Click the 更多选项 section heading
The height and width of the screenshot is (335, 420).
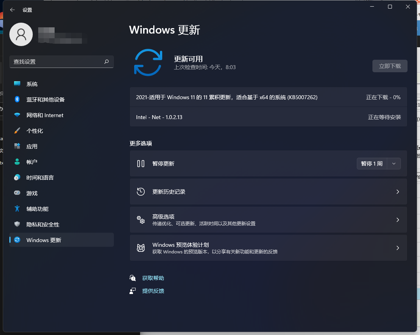[x=141, y=144]
